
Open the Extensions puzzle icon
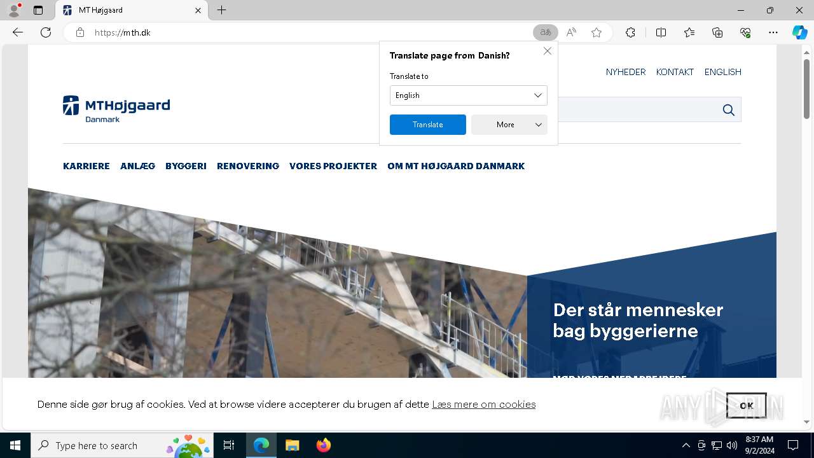[x=630, y=32]
